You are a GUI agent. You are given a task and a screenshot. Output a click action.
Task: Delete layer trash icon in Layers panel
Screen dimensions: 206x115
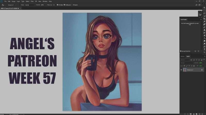click(x=202, y=114)
